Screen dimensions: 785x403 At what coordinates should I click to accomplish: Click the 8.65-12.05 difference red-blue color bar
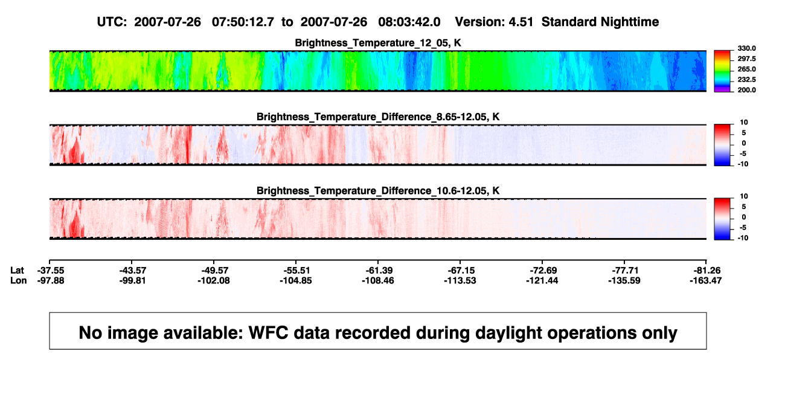(722, 145)
